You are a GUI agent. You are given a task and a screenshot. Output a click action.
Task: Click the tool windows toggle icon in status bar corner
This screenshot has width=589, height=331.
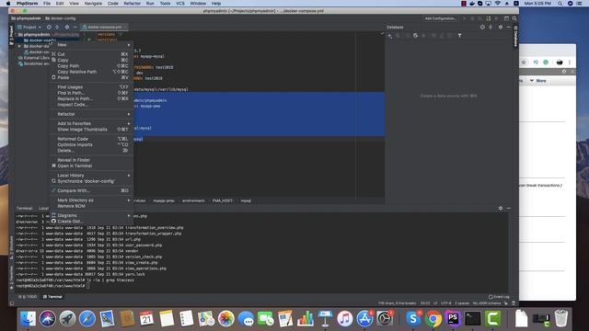click(x=12, y=303)
